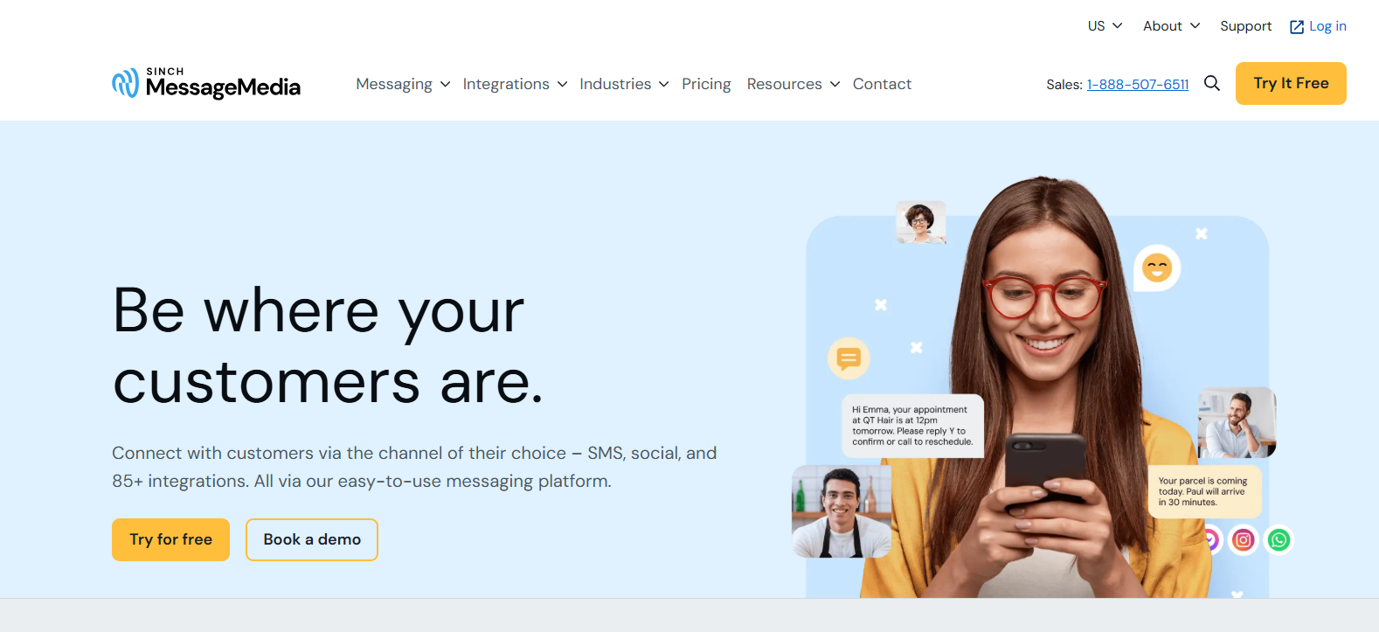
Task: Go to the Pricing page
Action: (x=706, y=84)
